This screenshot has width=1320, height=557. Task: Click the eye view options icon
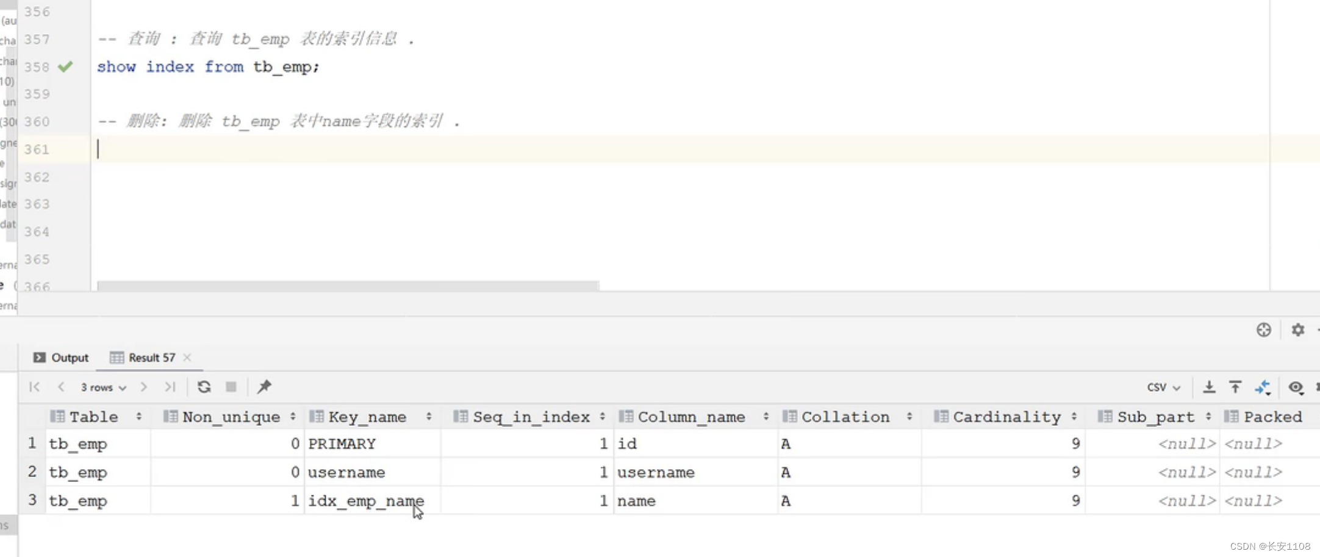click(1296, 387)
